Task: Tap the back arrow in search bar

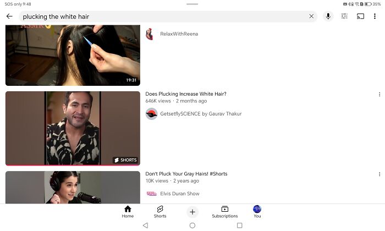Action: (x=9, y=16)
